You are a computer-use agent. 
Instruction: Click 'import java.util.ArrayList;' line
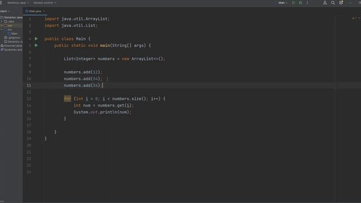[x=77, y=19]
